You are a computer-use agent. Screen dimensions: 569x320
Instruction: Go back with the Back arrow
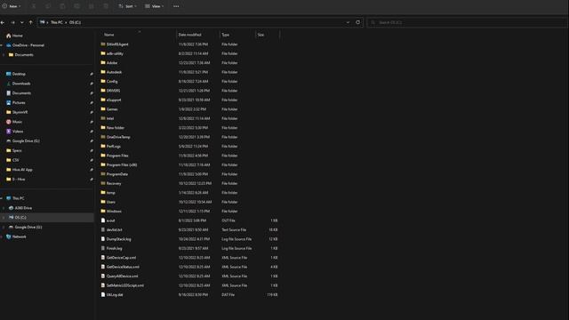pyautogui.click(x=3, y=22)
